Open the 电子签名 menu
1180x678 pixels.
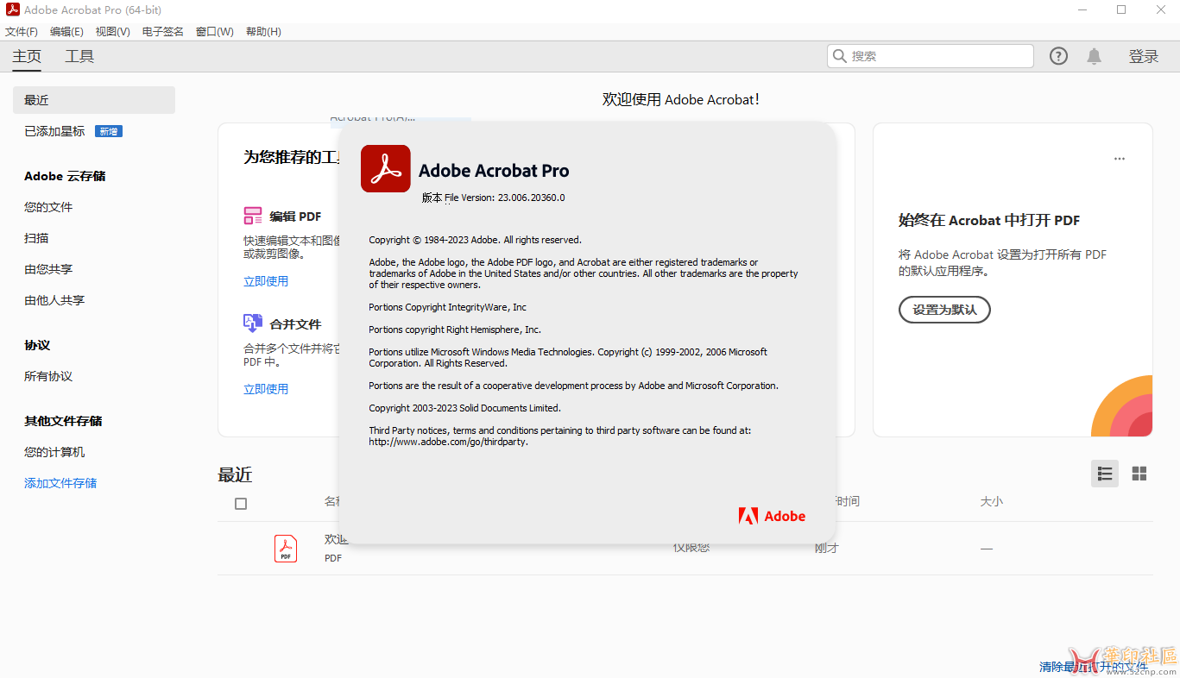[x=163, y=32]
